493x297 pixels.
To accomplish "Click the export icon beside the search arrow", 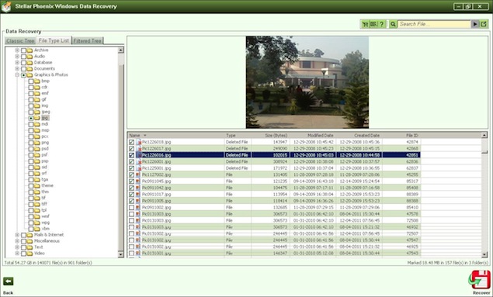I will click(483, 24).
